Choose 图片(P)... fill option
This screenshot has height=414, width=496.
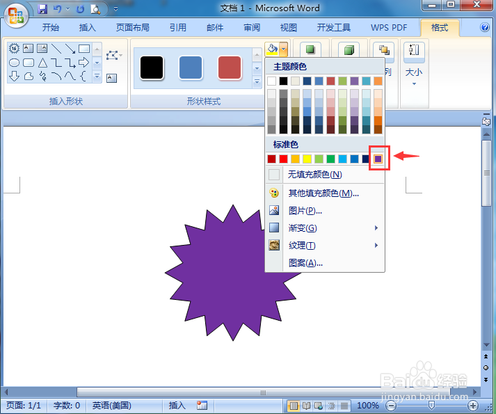[325, 211]
